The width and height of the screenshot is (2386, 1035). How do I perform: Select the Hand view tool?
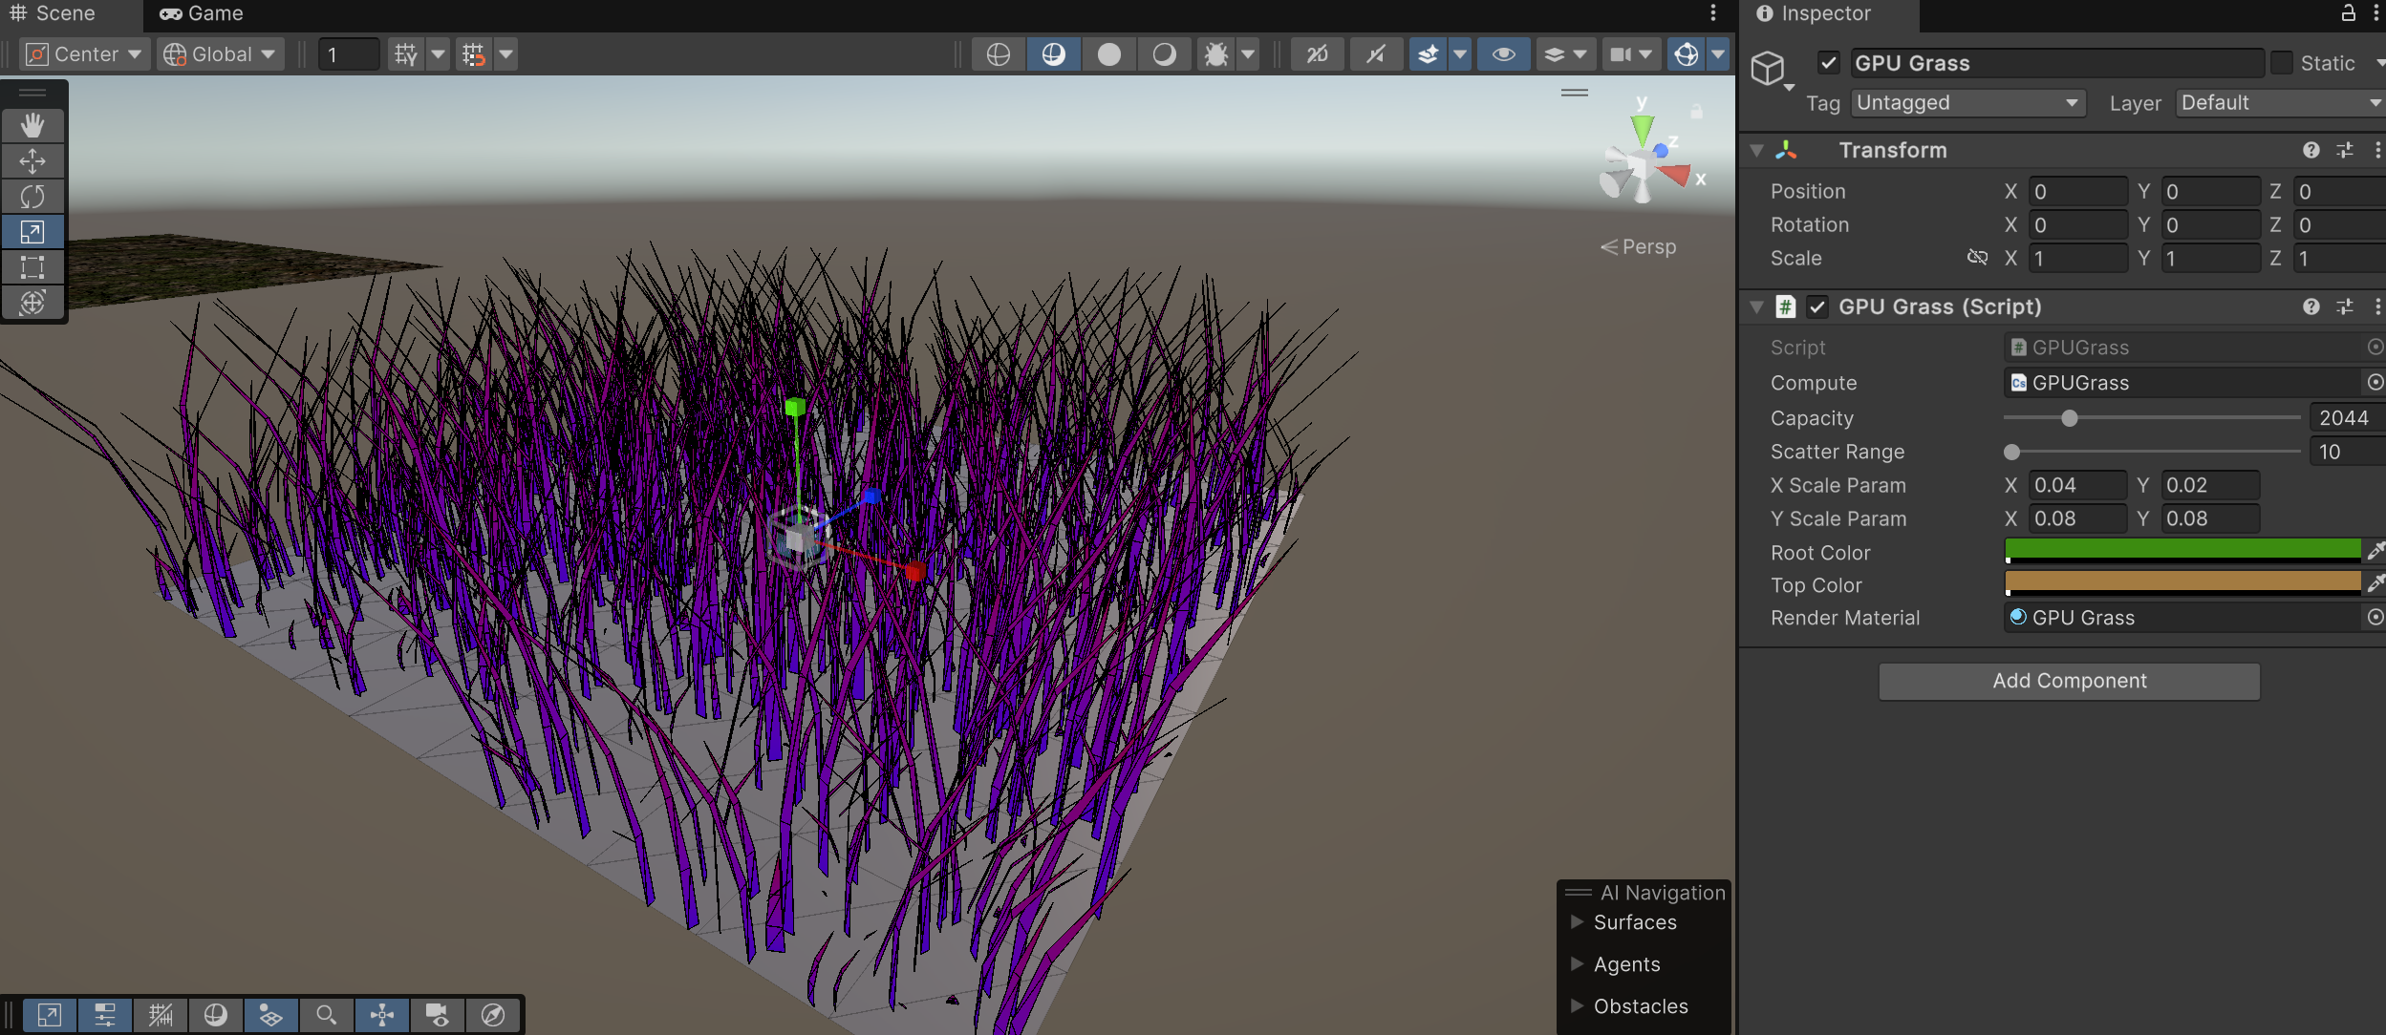point(32,125)
